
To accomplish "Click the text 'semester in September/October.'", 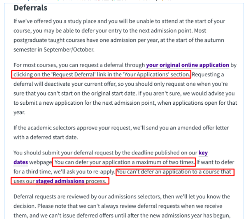I will [x=54, y=50].
